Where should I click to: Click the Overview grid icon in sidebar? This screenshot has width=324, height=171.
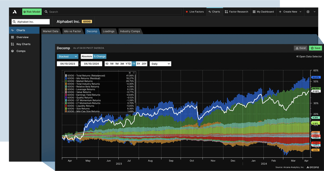tap(12, 37)
